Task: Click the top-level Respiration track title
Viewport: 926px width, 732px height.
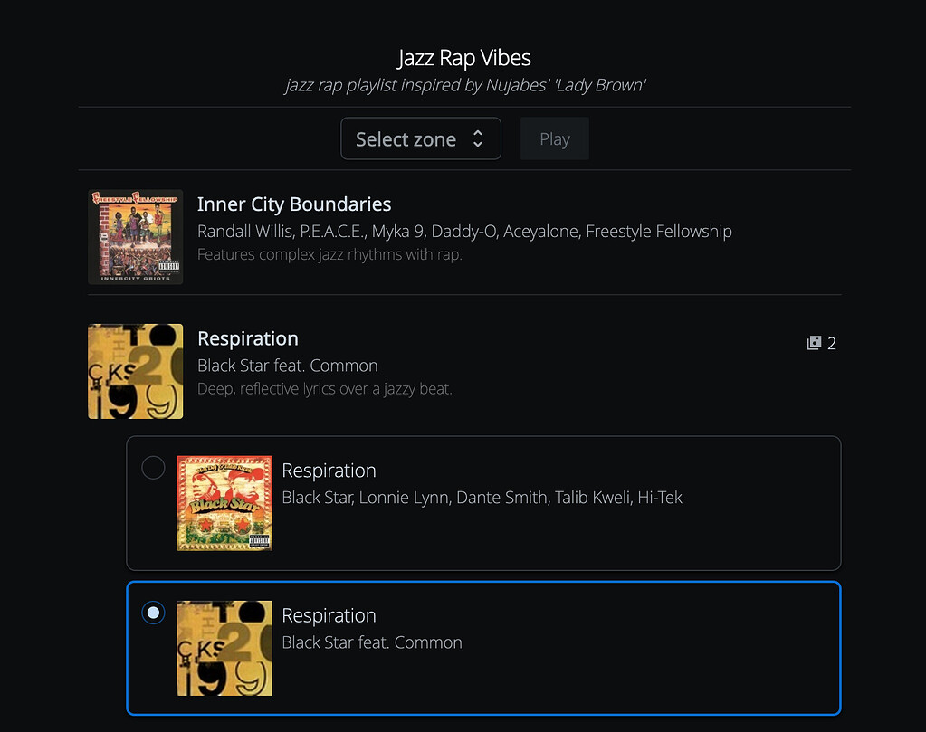Action: pos(247,338)
